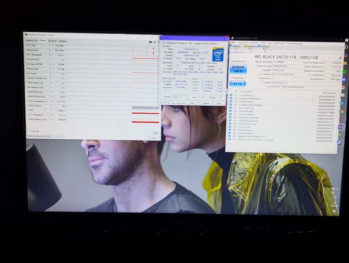Click the taskbar search circle icon
Image resolution: width=349 pixels, height=263 pixels.
[x=346, y=47]
